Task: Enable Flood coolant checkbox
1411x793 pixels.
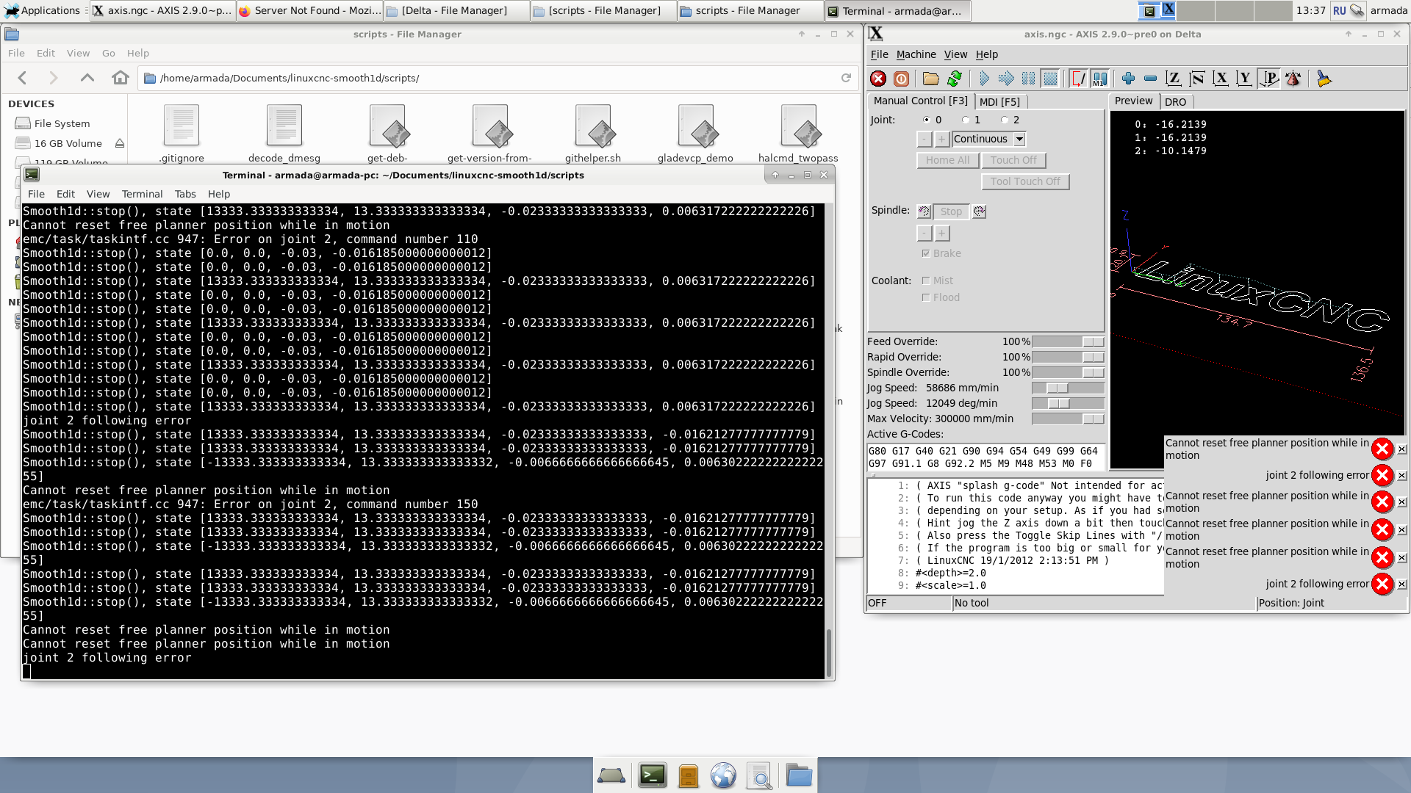Action: click(x=926, y=297)
